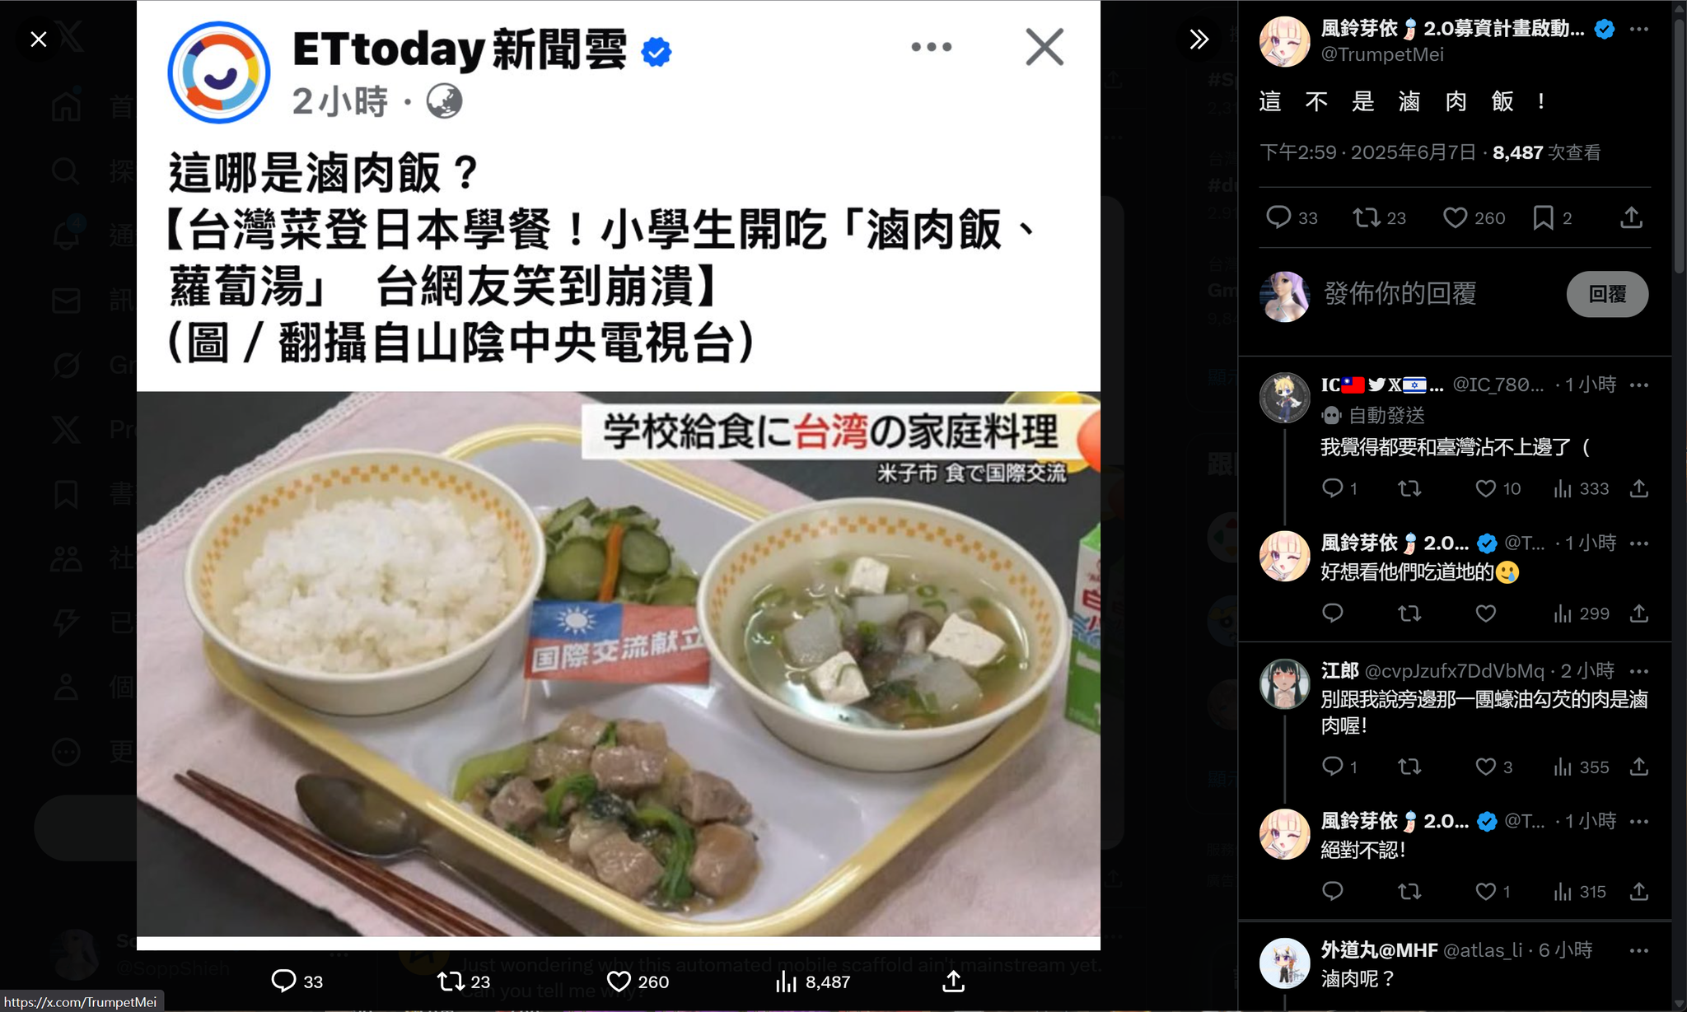Open more options for IC's reply

(1639, 385)
